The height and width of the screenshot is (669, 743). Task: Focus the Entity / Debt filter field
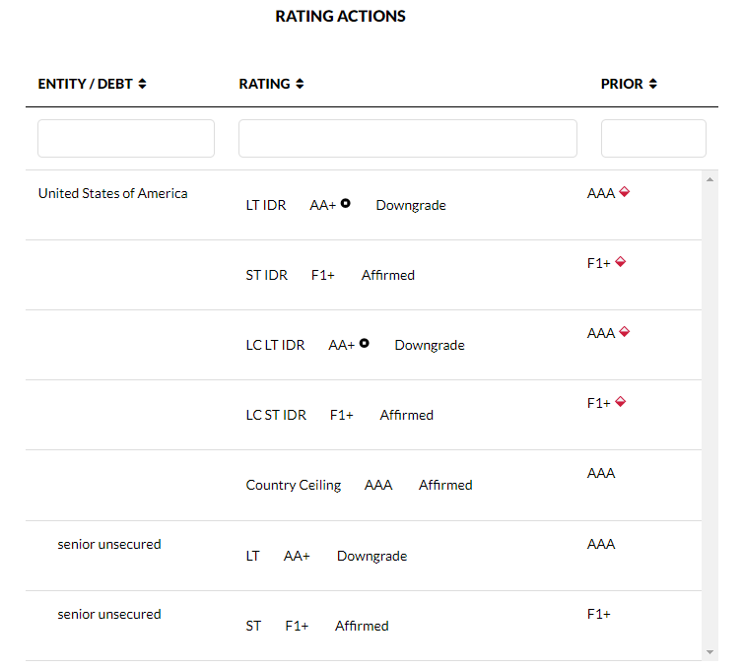pyautogui.click(x=126, y=138)
